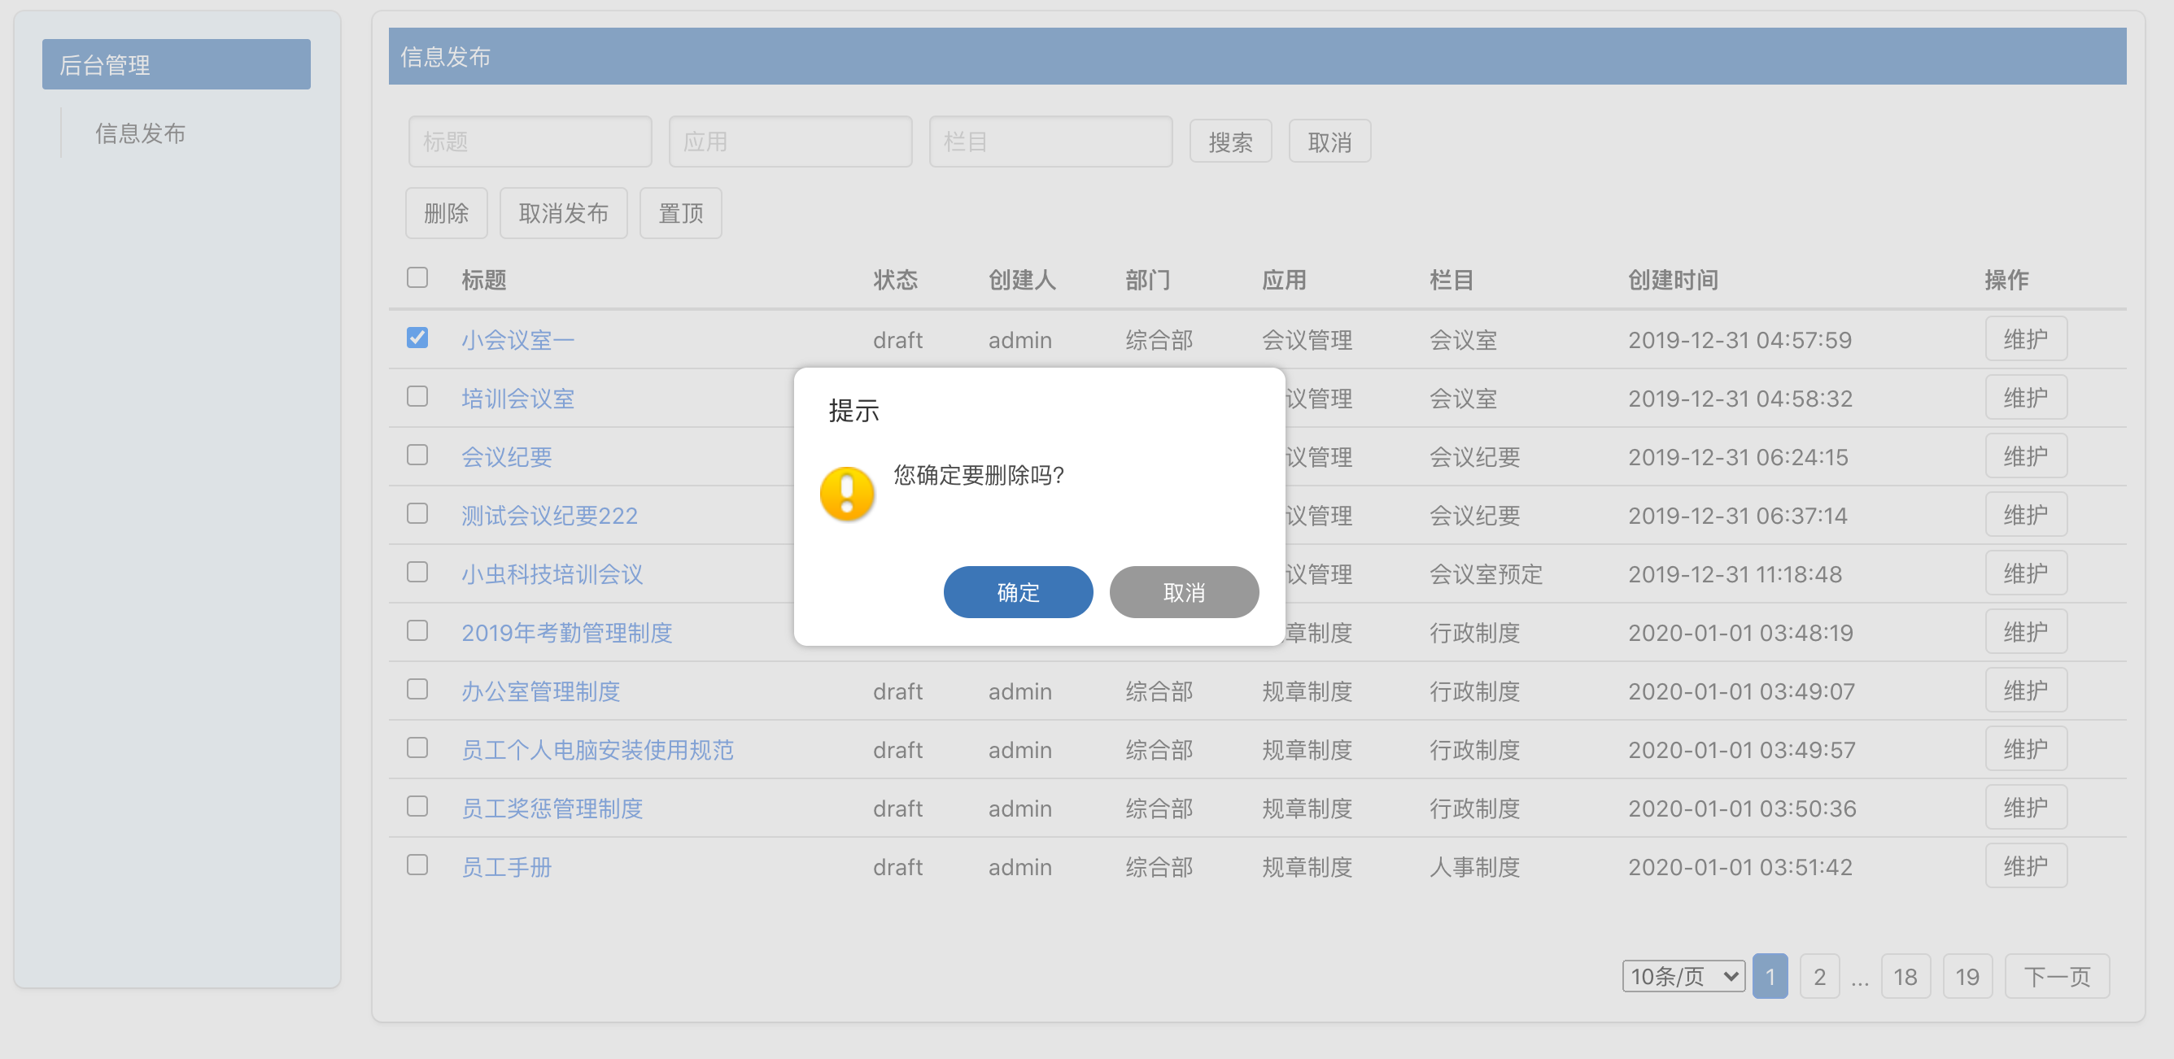The image size is (2174, 1059).
Task: Go to next page with 下一页
Action: coord(2057,976)
